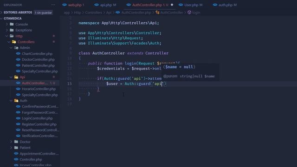Open ChartController.php file

click(x=37, y=54)
